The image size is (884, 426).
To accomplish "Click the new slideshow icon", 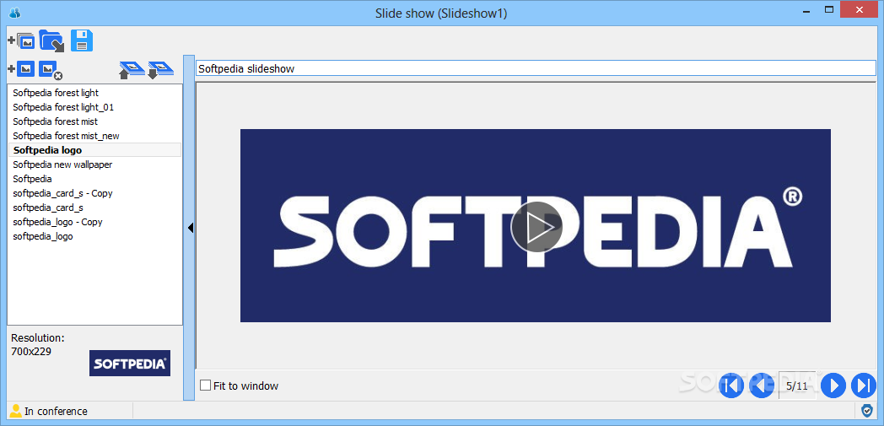I will coord(21,41).
